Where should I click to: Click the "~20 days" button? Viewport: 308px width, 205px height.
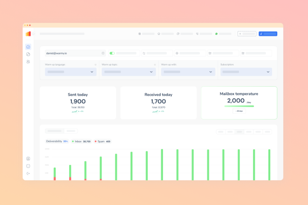point(239,111)
